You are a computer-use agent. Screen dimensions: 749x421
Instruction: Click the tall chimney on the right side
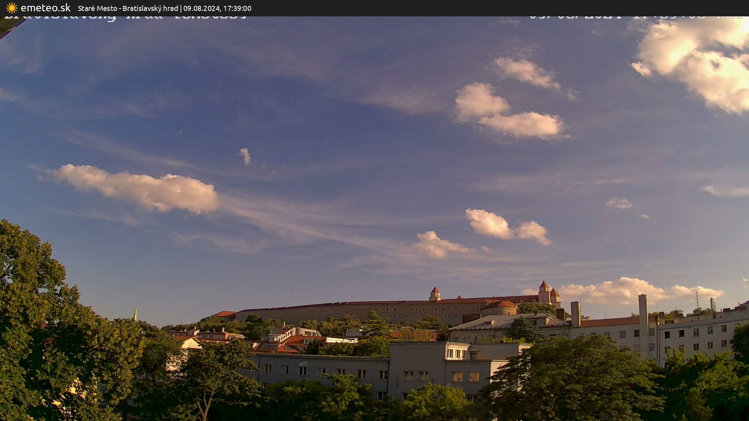[x=642, y=312]
